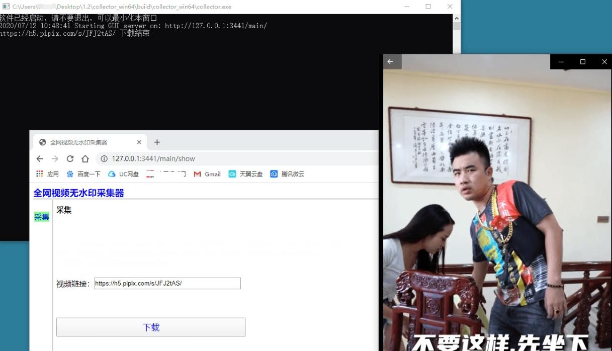Minimize the video player window
Image resolution: width=612 pixels, height=351 pixels.
(561, 62)
